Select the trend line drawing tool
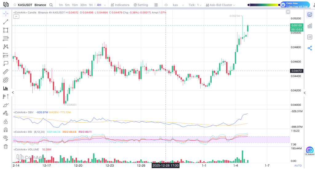 click(6, 22)
